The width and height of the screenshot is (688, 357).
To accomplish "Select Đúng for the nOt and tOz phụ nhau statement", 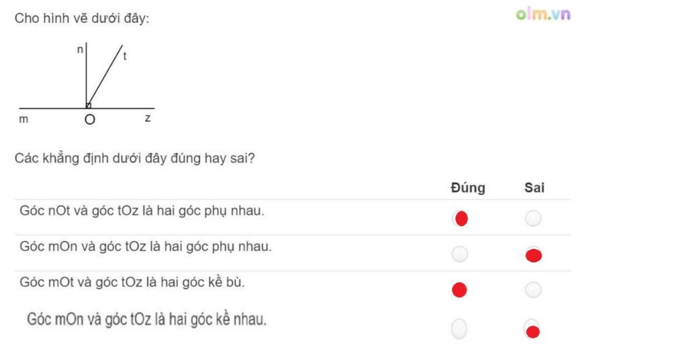I will (460, 218).
